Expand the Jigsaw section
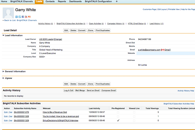The height and width of the screenshot is (130, 195). click(x=3, y=78)
